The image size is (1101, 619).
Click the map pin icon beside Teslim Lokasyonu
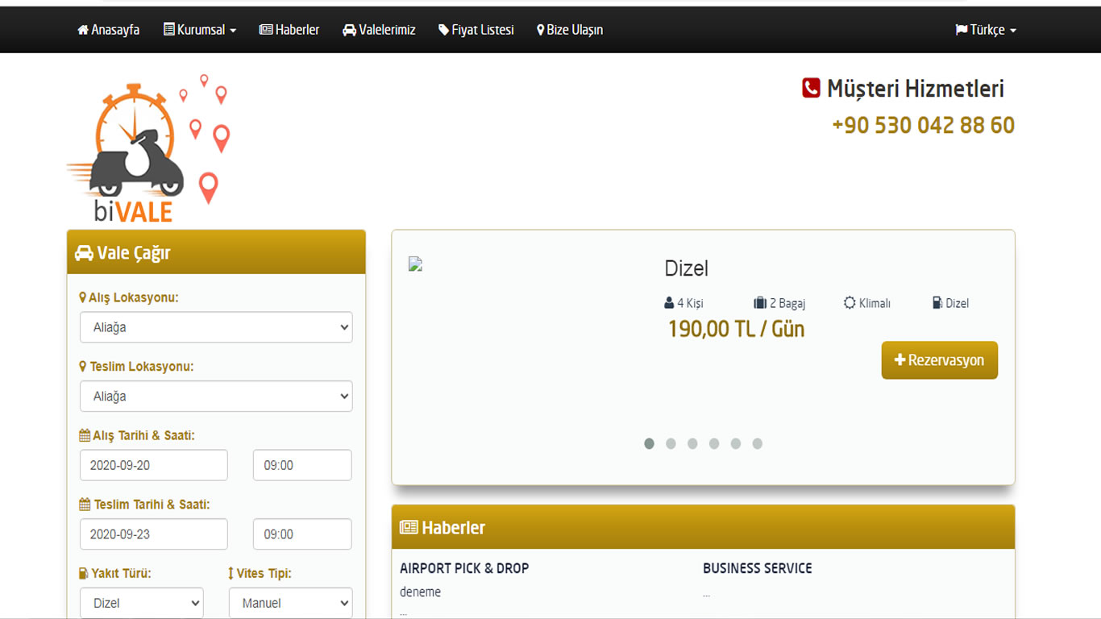click(82, 367)
